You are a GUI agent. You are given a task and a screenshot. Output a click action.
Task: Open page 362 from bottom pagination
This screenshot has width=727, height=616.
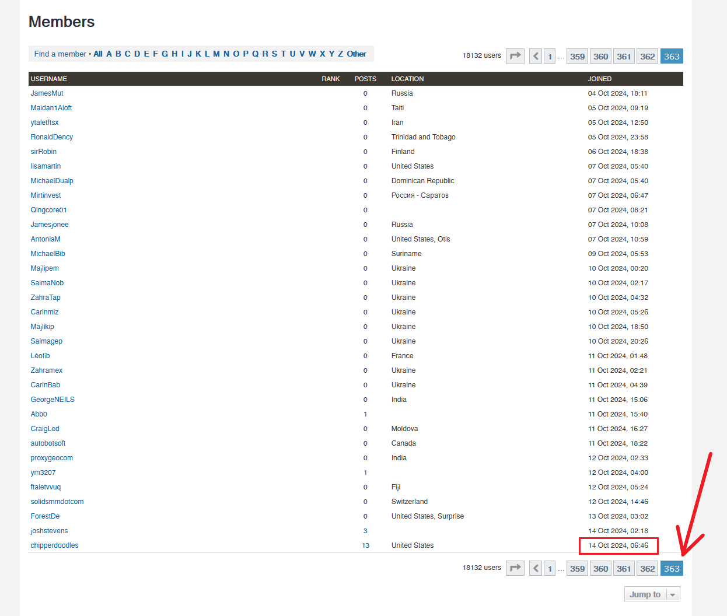pyautogui.click(x=647, y=568)
